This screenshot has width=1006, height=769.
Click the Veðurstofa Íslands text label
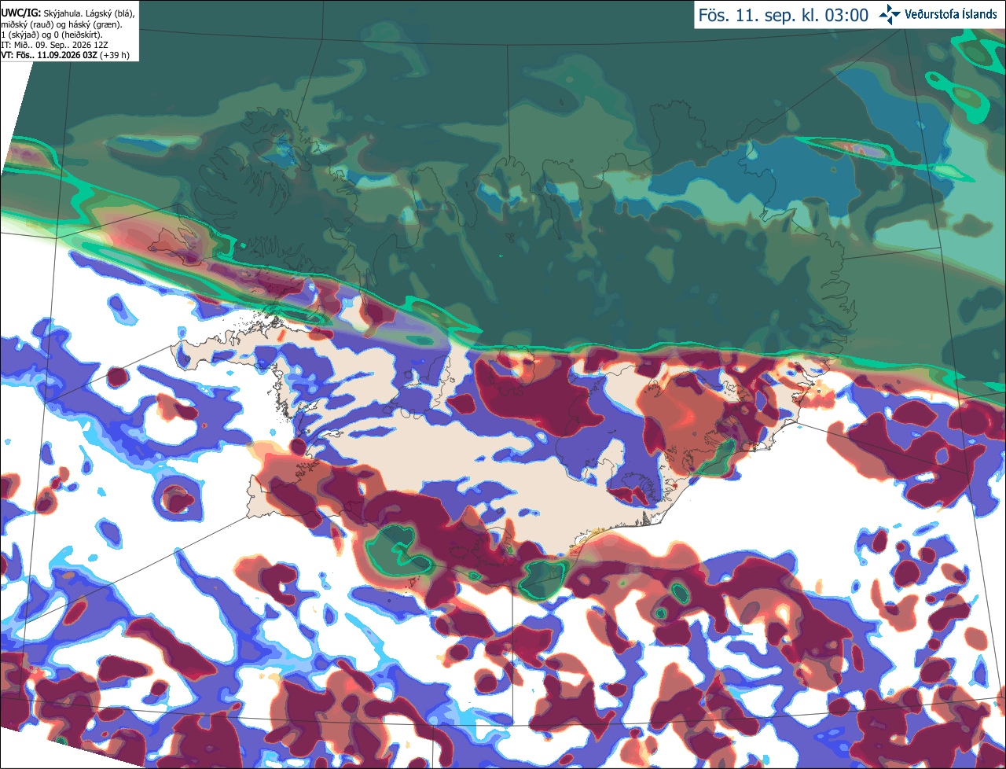(951, 14)
